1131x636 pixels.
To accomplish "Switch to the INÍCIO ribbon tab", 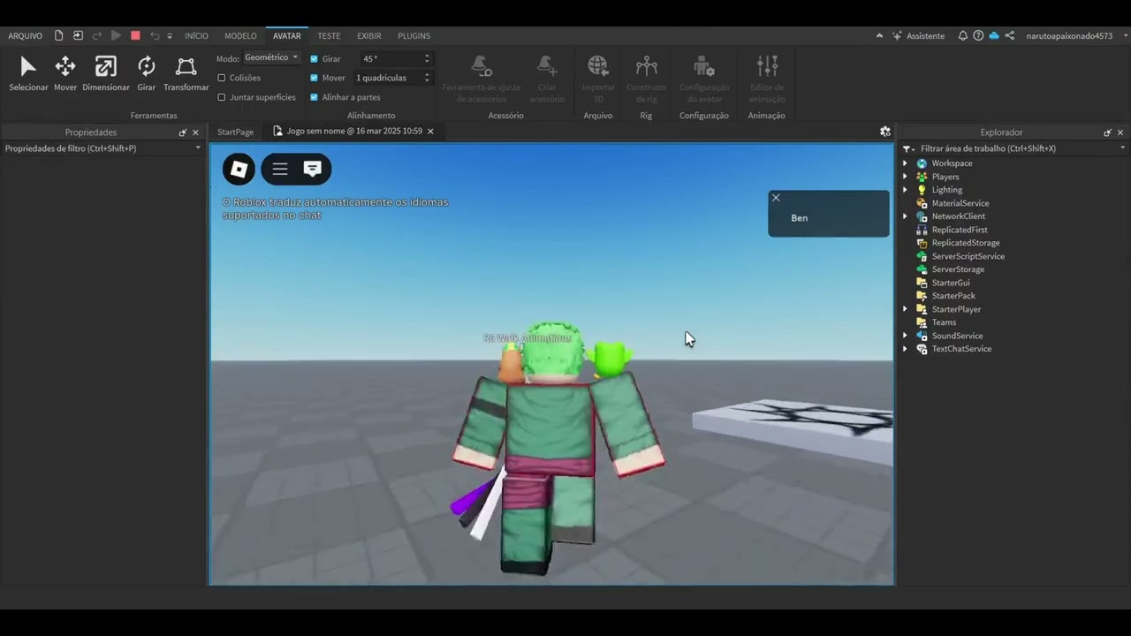I will coord(196,36).
